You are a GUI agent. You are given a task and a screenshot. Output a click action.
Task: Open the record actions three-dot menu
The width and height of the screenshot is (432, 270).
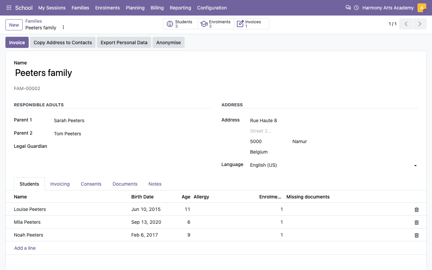pyautogui.click(x=63, y=27)
